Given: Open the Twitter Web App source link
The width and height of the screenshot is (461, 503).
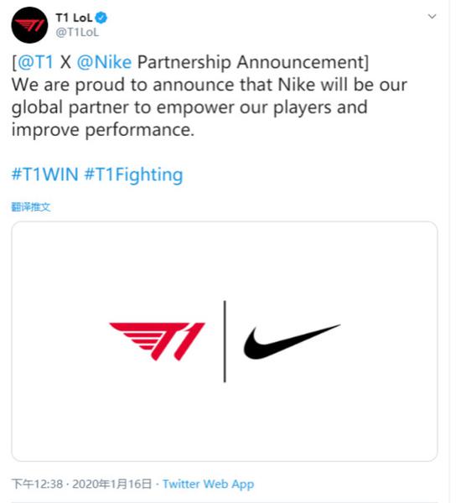Looking at the screenshot, I should [208, 484].
